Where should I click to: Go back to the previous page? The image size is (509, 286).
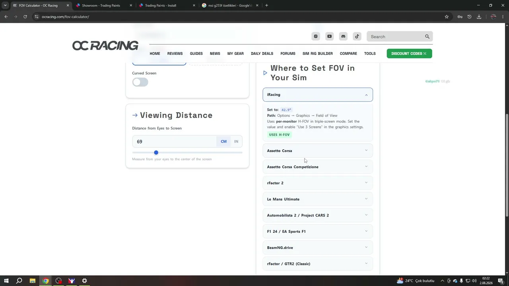pos(6,17)
